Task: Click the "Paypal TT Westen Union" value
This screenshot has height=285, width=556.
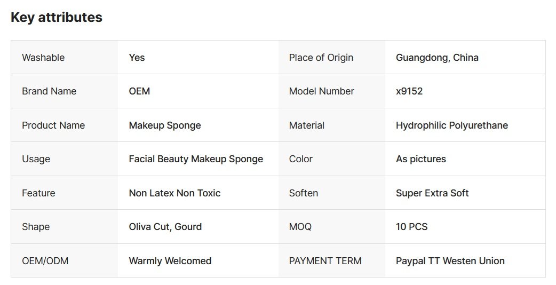Action: [x=450, y=261]
